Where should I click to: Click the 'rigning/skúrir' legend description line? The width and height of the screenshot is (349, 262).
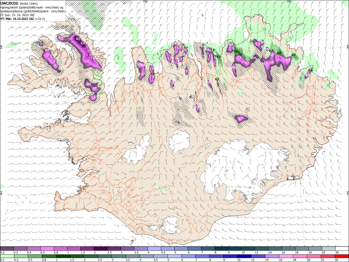pyautogui.click(x=32, y=7)
